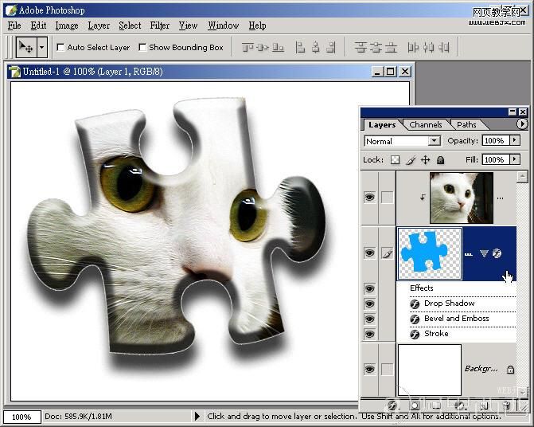Click the lock icon on Background layer
This screenshot has width=534, height=427.
510,370
